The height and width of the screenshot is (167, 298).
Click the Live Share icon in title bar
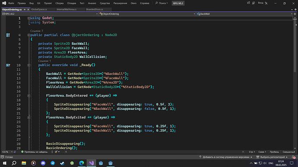click(248, 3)
